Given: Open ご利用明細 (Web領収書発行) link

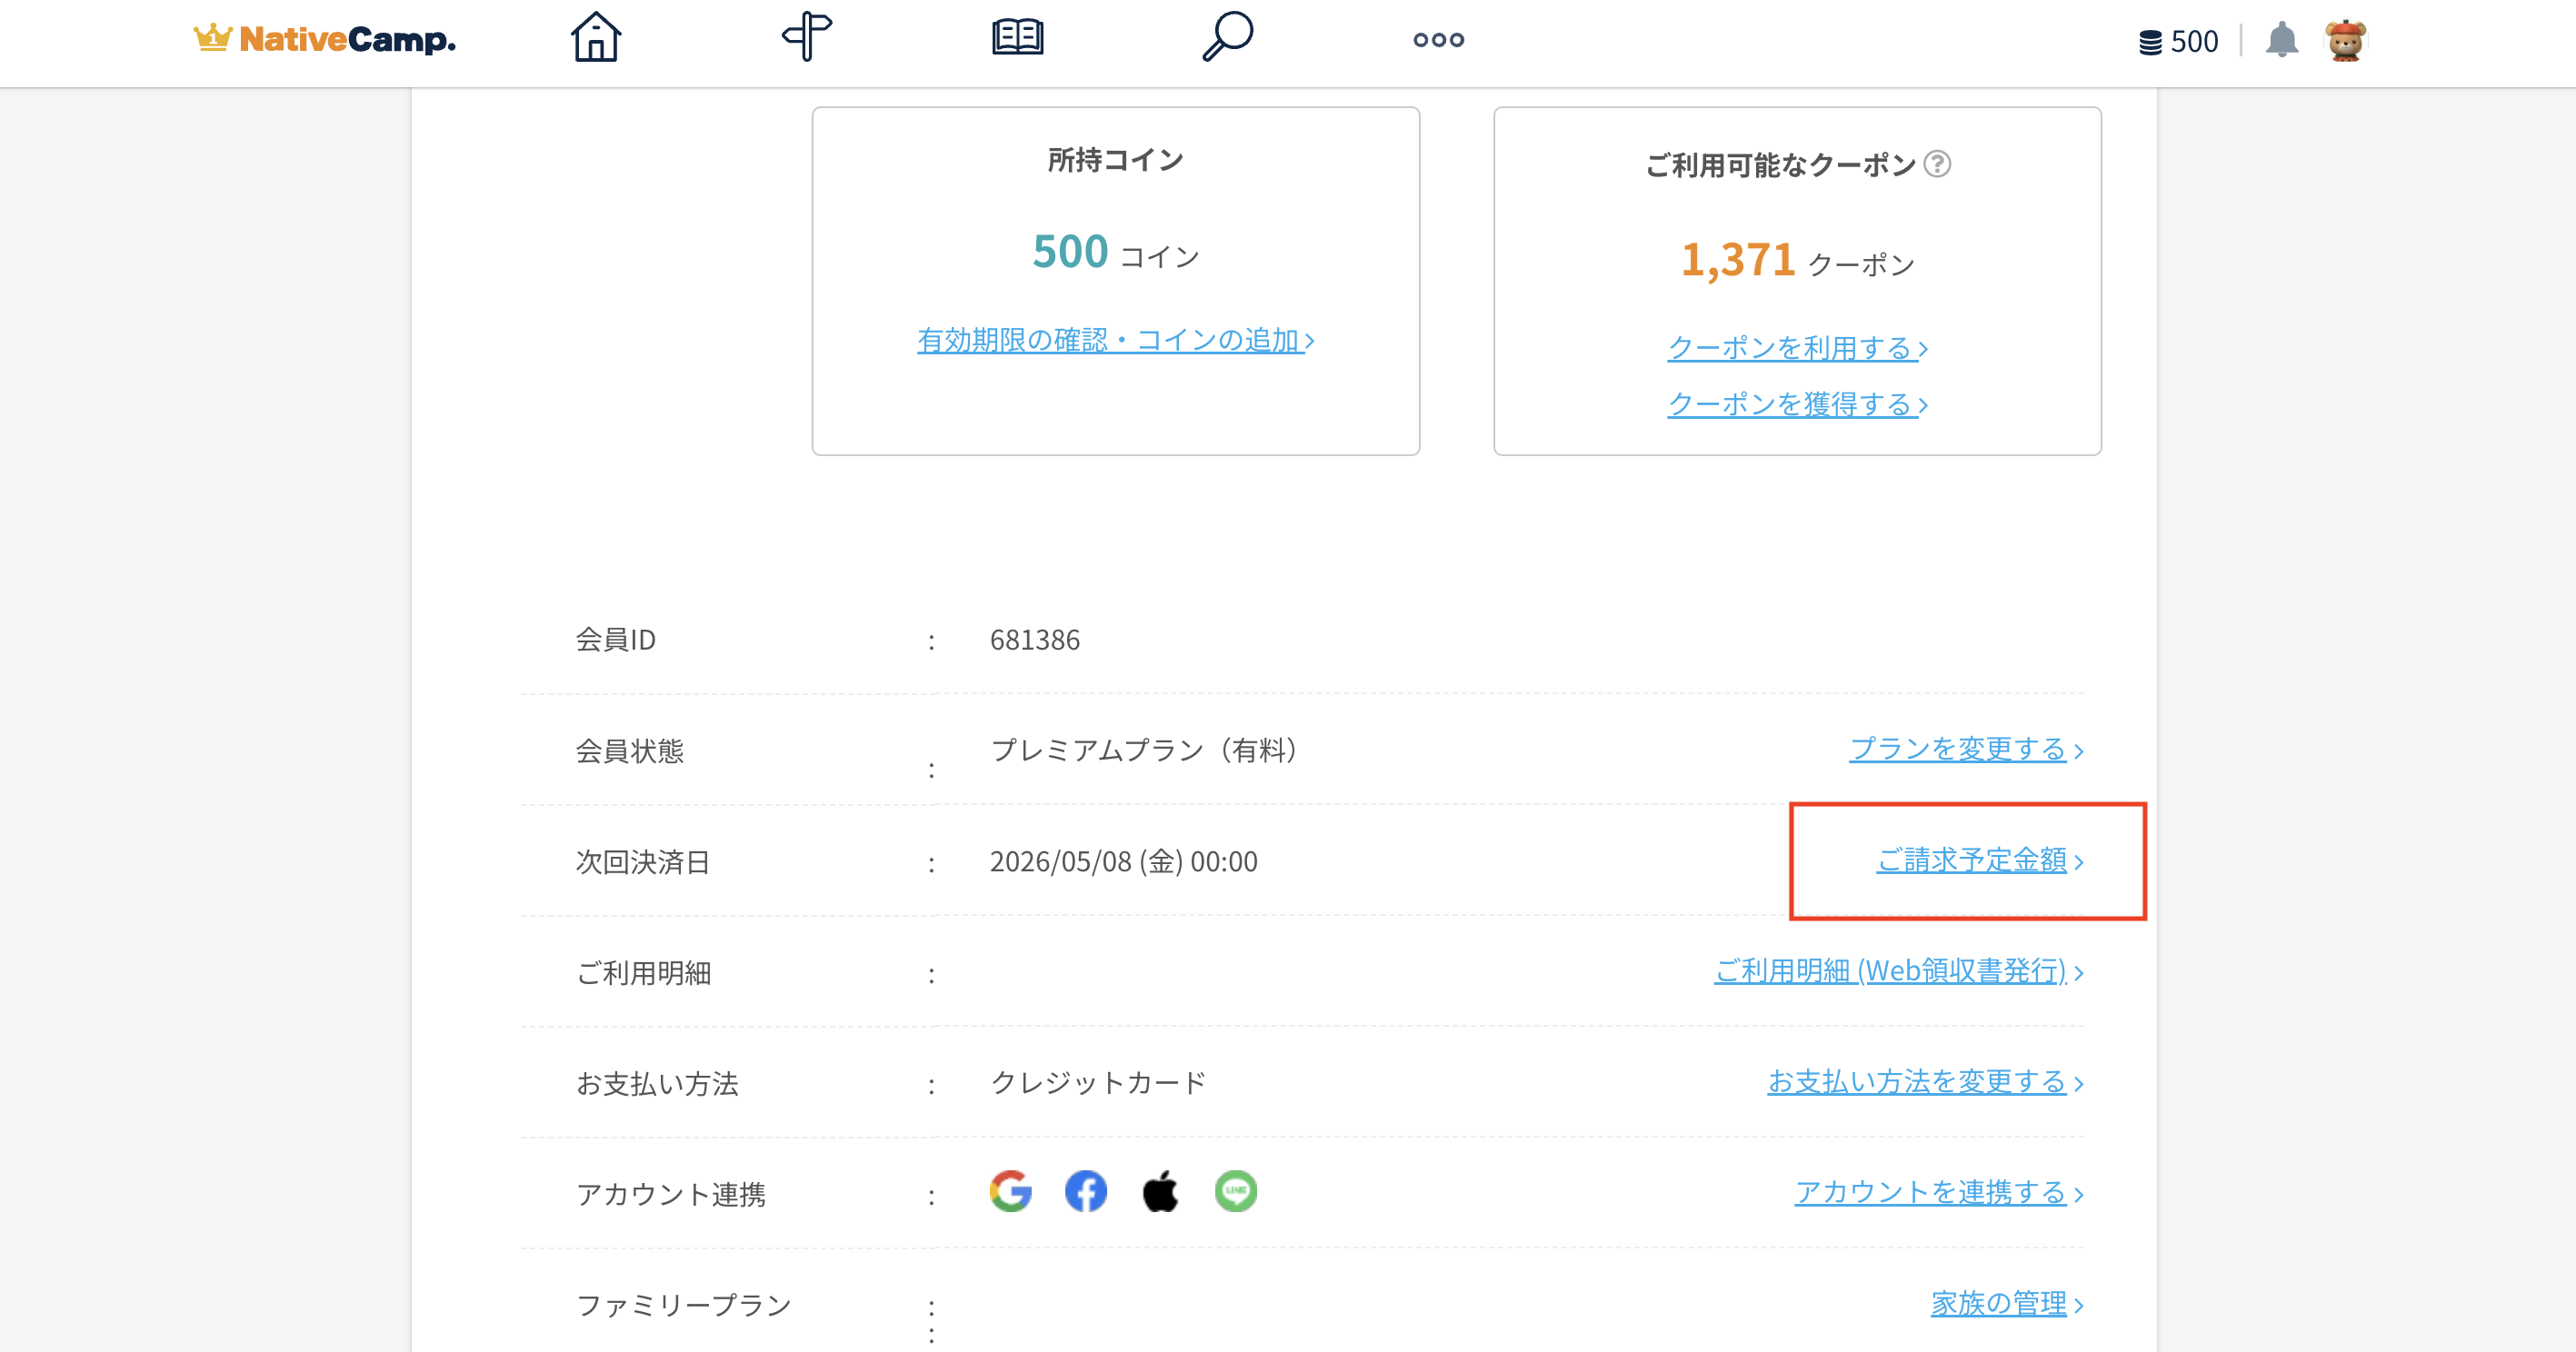Looking at the screenshot, I should 1897,971.
